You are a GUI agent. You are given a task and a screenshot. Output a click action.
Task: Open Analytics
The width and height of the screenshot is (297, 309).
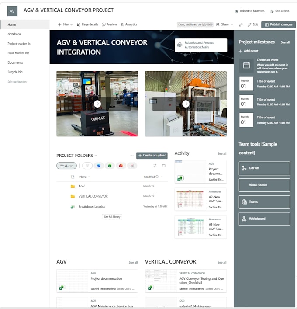129,24
